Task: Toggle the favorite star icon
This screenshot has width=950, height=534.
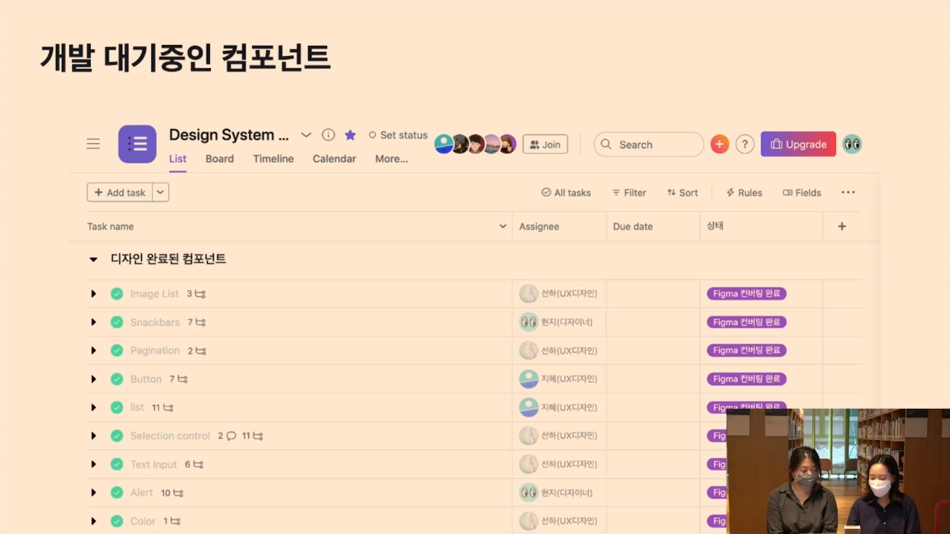Action: (x=350, y=135)
